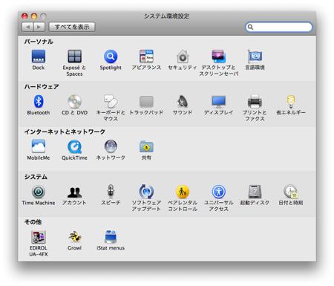Close the システム環境設定 window
Screen dimensions: 334x286
(24, 16)
